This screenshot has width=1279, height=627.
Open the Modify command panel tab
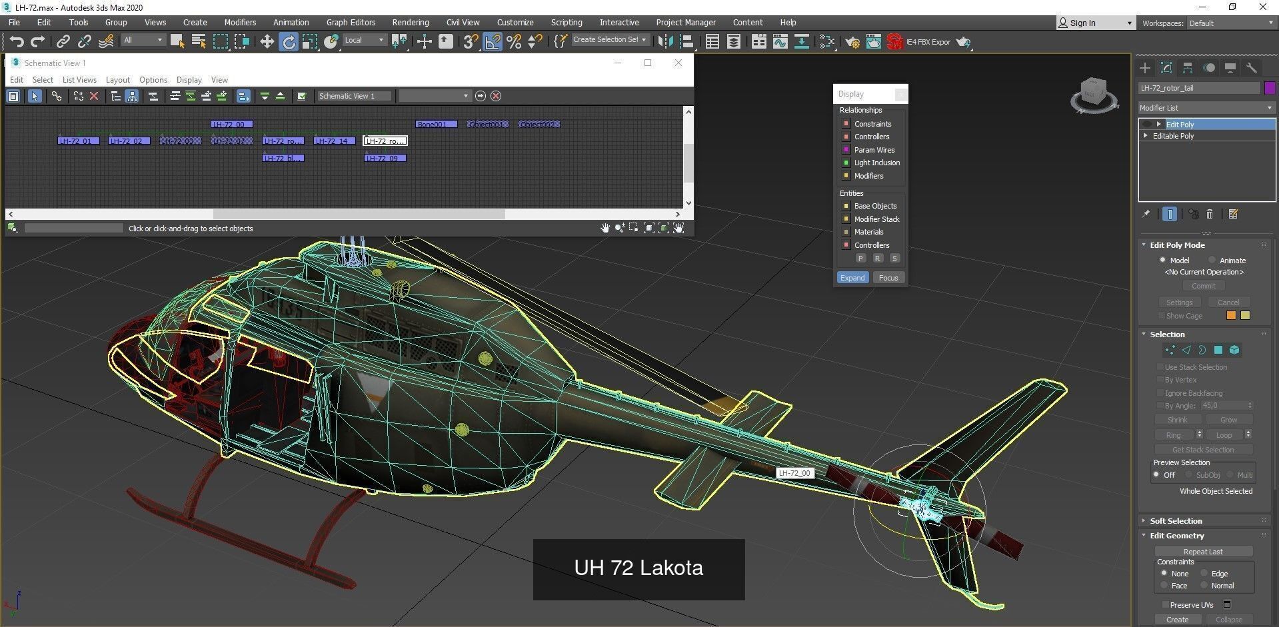click(1166, 67)
